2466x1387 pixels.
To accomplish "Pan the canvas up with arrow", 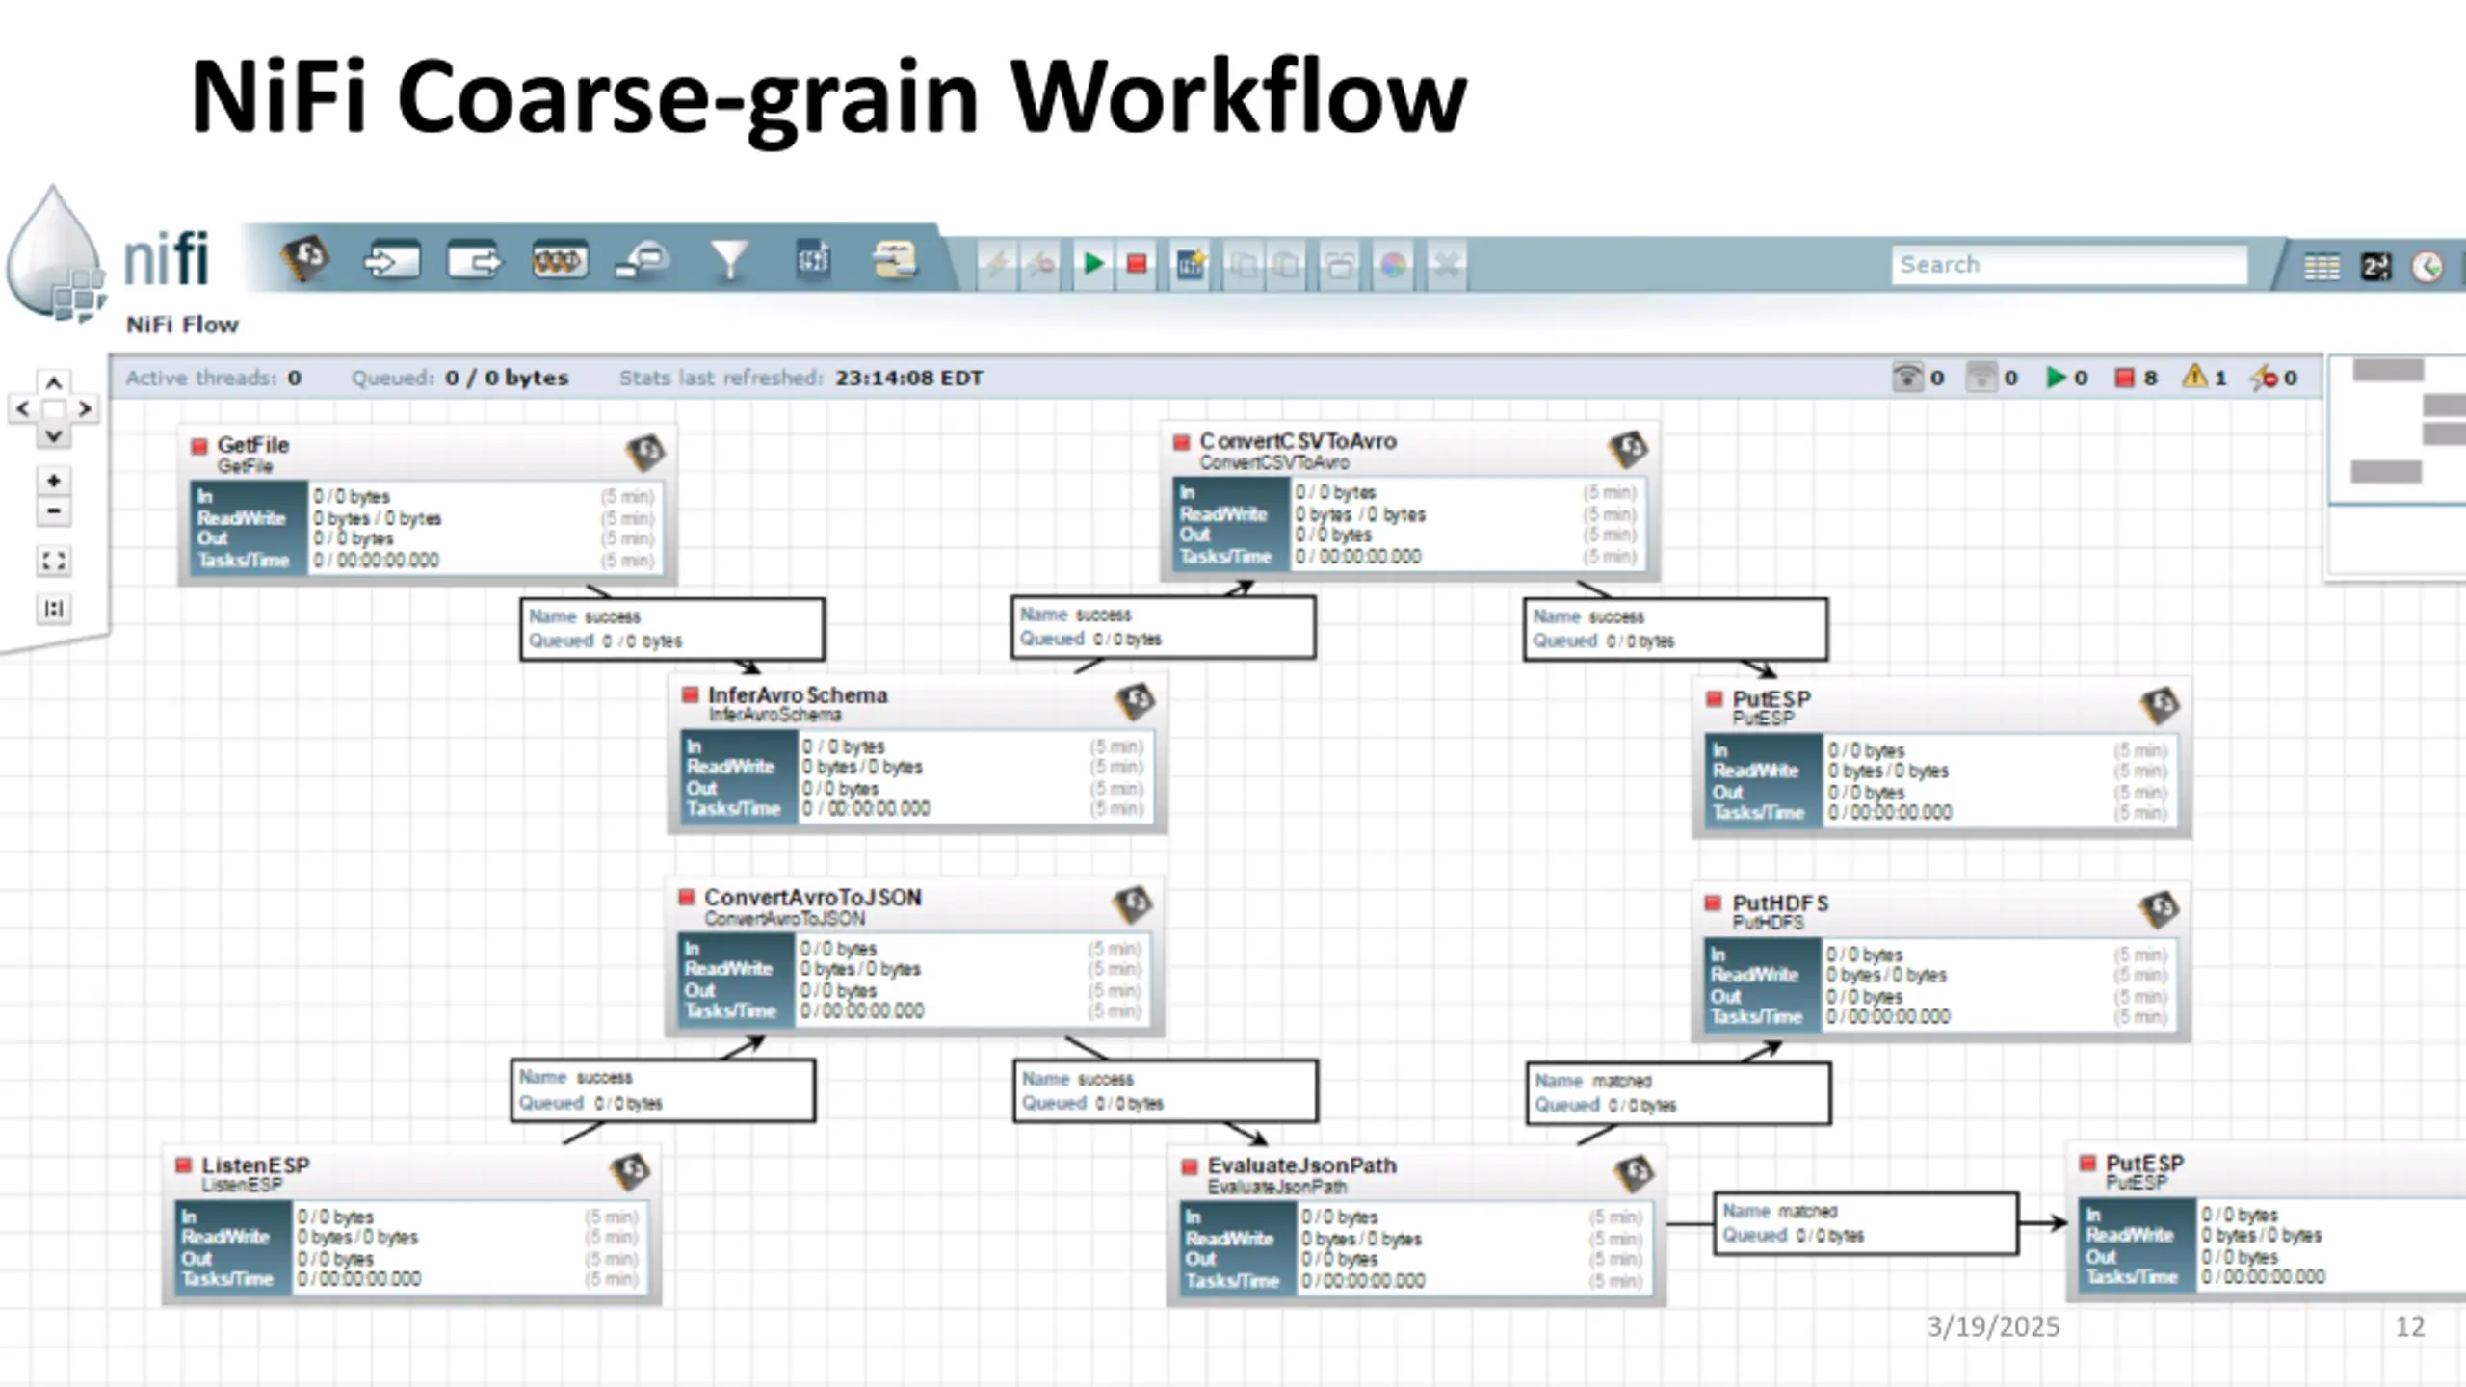I will tap(54, 382).
